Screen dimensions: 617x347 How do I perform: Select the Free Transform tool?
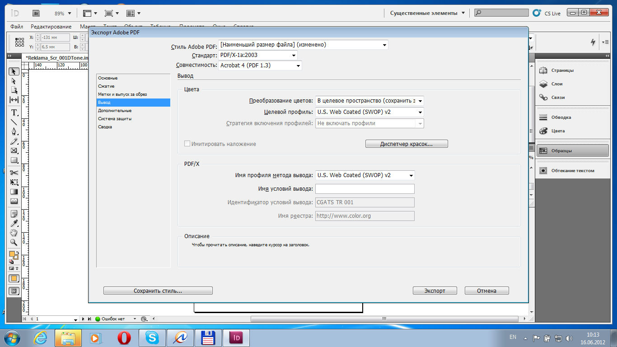pos(14,182)
